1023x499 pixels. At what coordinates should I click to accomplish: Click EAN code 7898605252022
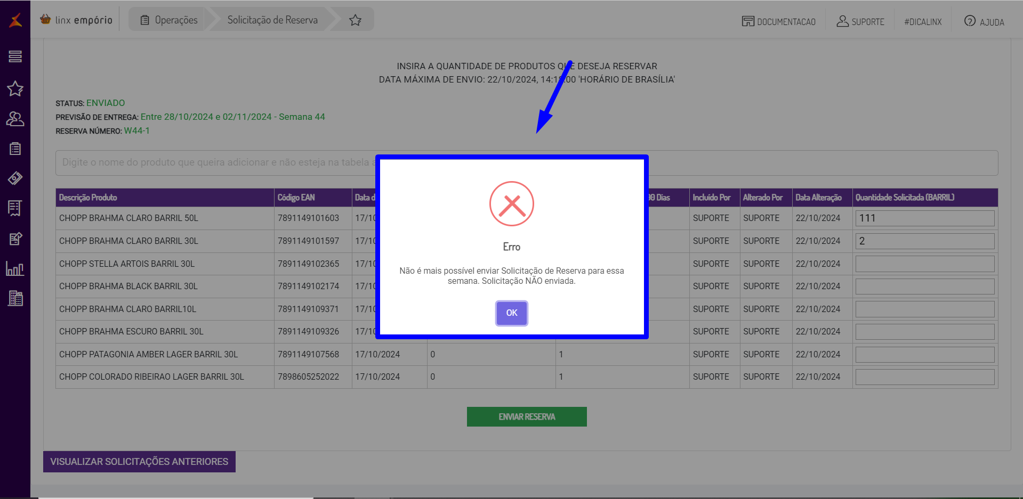(x=308, y=377)
